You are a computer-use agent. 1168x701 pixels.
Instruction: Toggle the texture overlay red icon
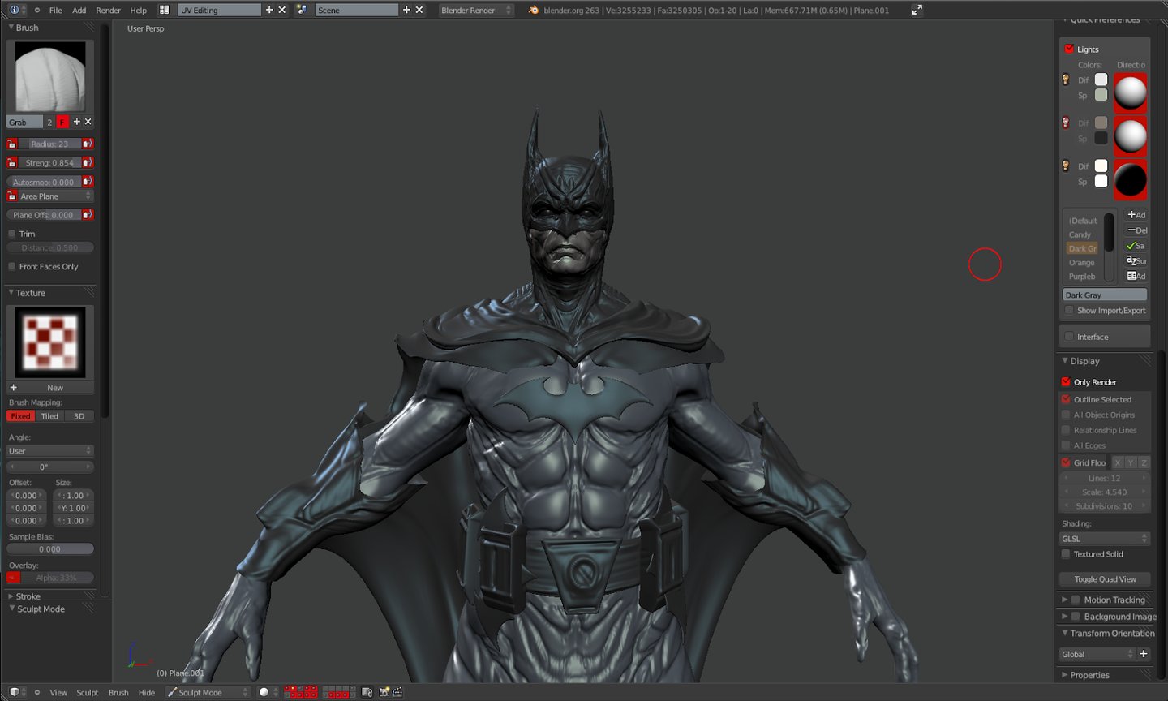(x=13, y=578)
